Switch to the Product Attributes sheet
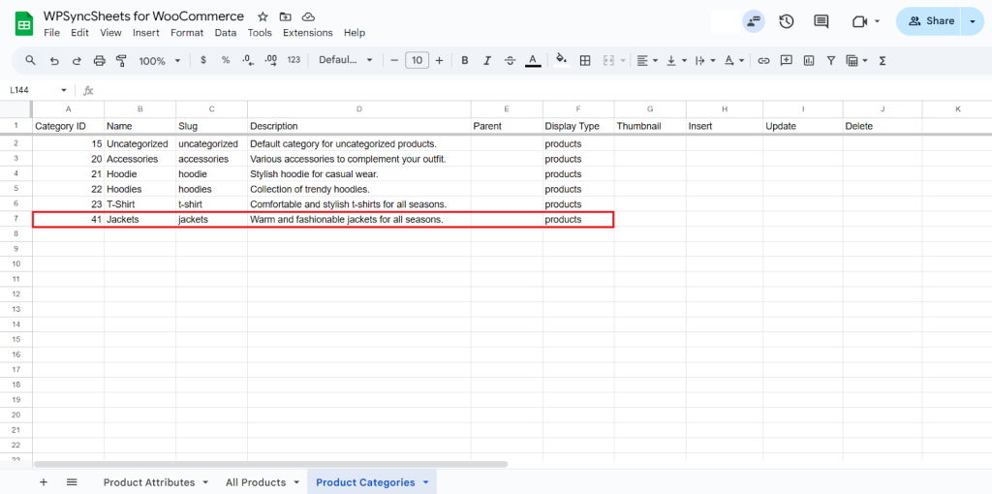 pyautogui.click(x=148, y=482)
